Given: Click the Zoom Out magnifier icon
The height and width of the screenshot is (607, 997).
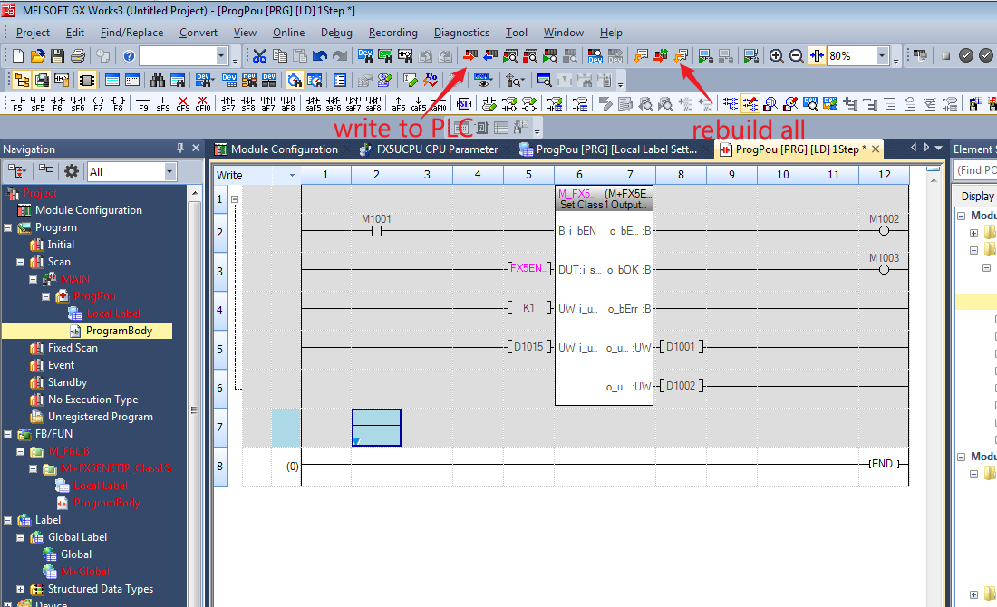Looking at the screenshot, I should click(x=796, y=56).
